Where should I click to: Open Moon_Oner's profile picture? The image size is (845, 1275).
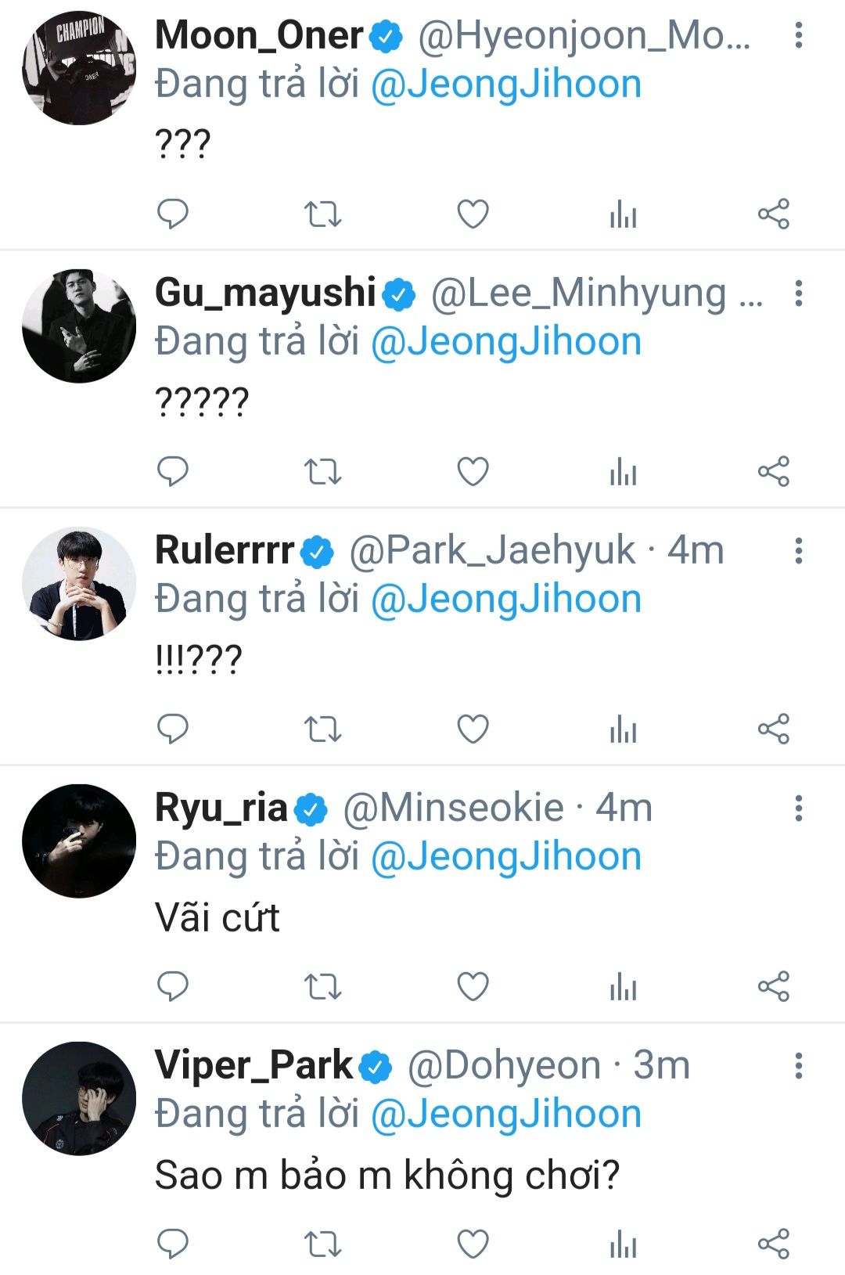(79, 68)
